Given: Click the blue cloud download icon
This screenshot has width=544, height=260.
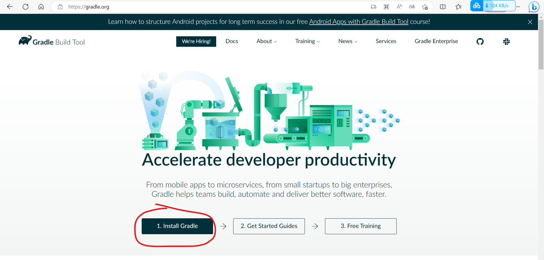Looking at the screenshot, I should [477, 6].
